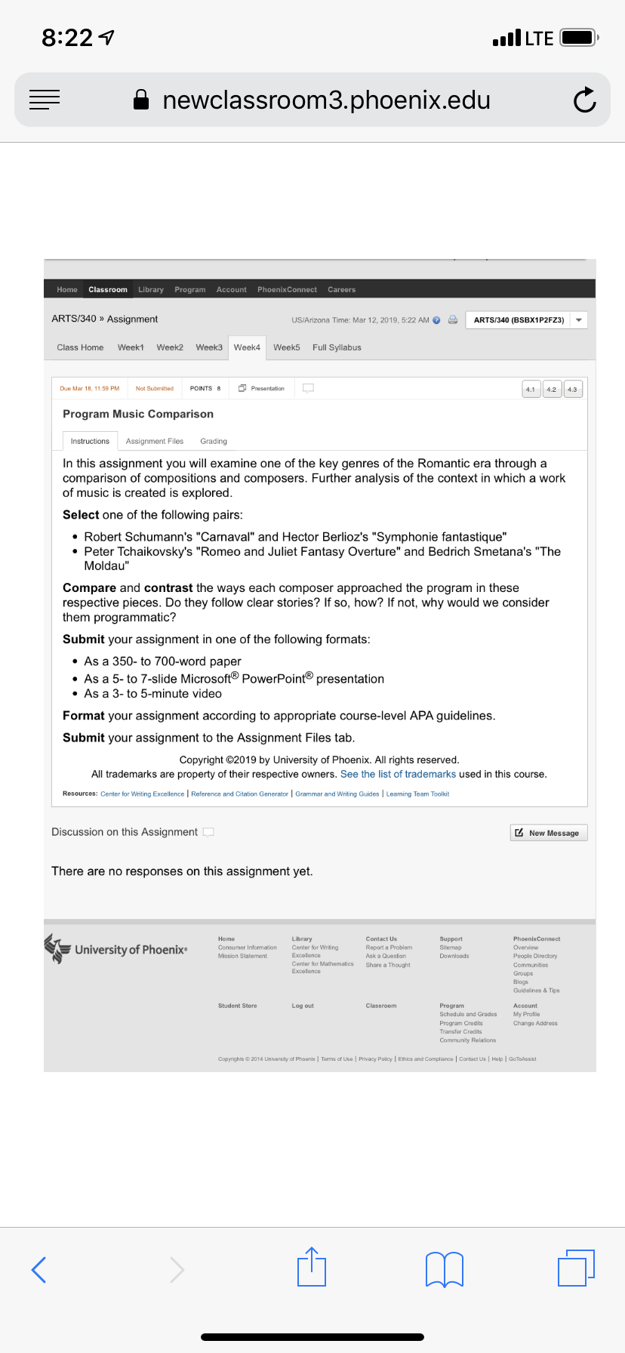Open Safari bookmarks book icon
625x1353 pixels.
(445, 1269)
